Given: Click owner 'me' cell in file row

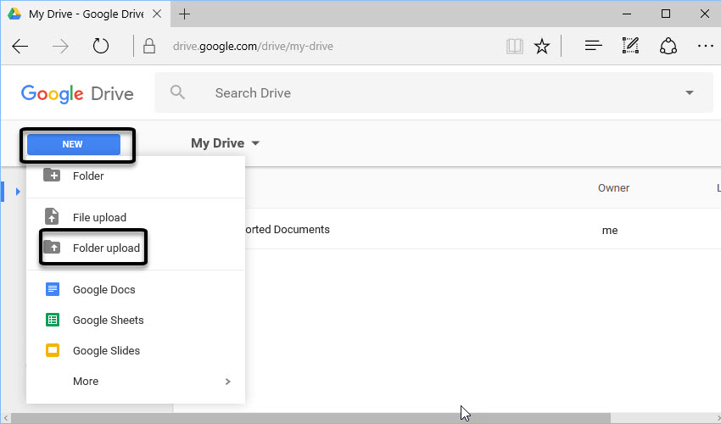Looking at the screenshot, I should [610, 230].
